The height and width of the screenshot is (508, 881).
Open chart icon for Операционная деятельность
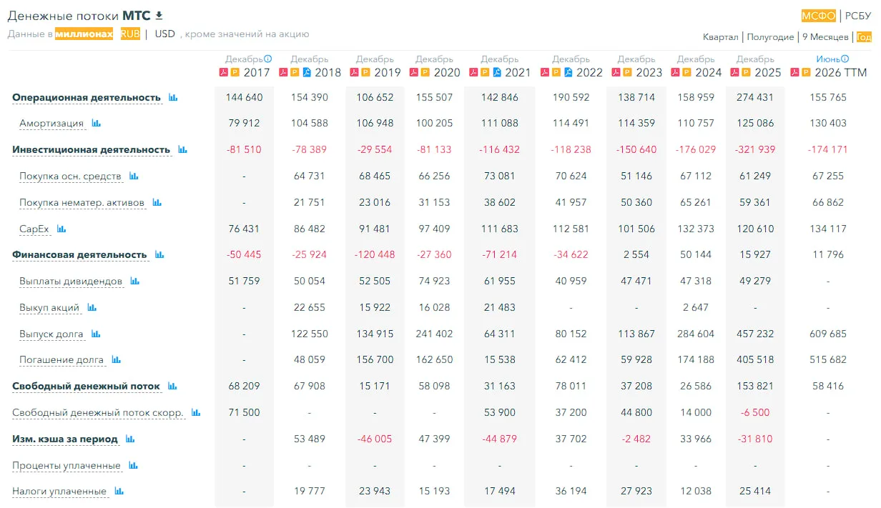click(x=173, y=97)
